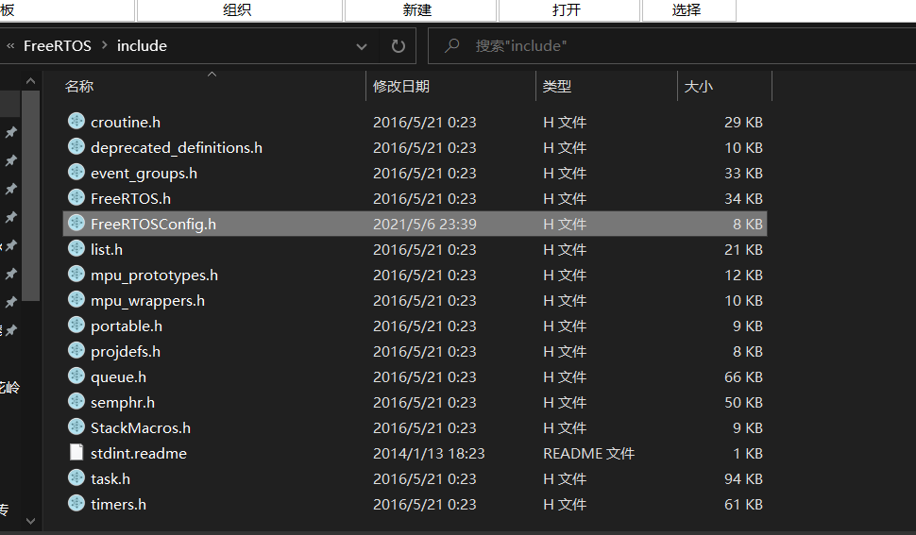Select the mpu_prototypes.h file name
The height and width of the screenshot is (535, 916).
pos(154,275)
